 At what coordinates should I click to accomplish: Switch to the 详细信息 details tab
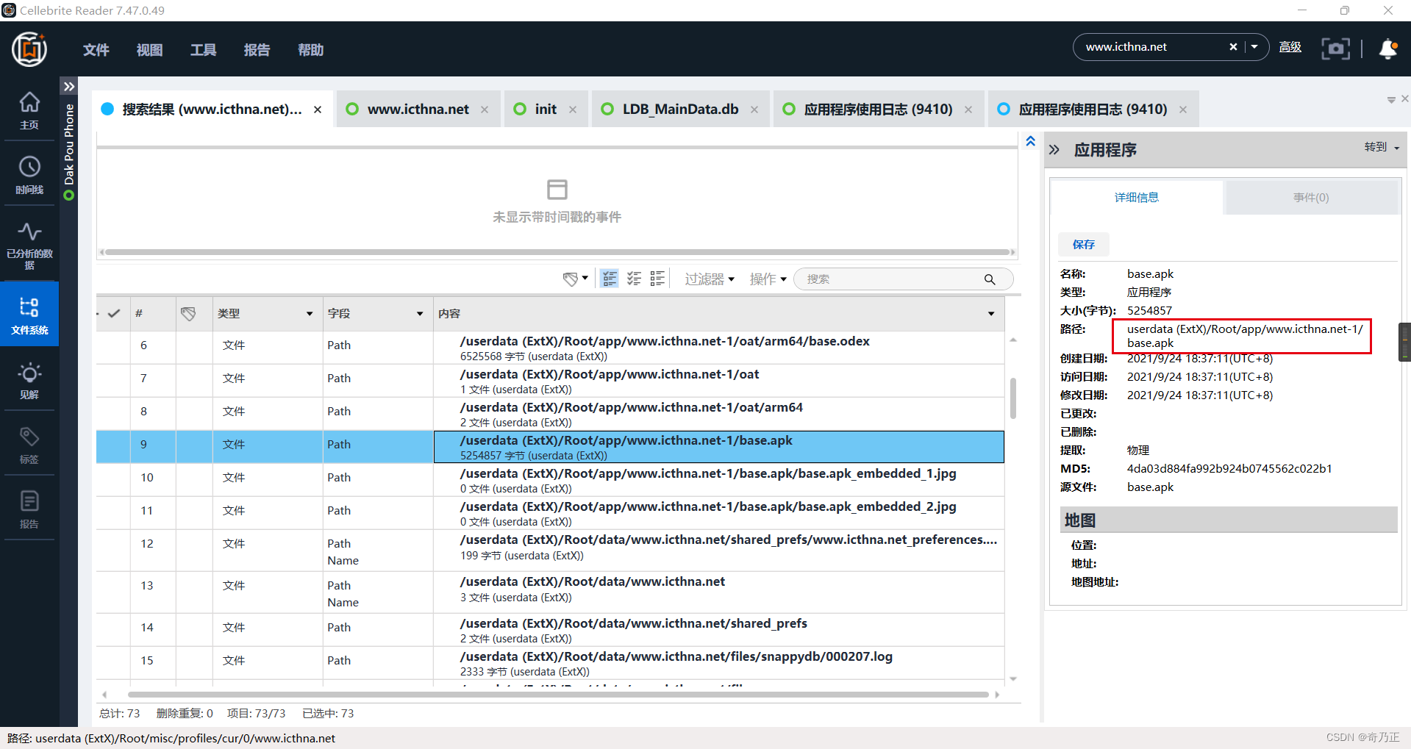[1136, 197]
